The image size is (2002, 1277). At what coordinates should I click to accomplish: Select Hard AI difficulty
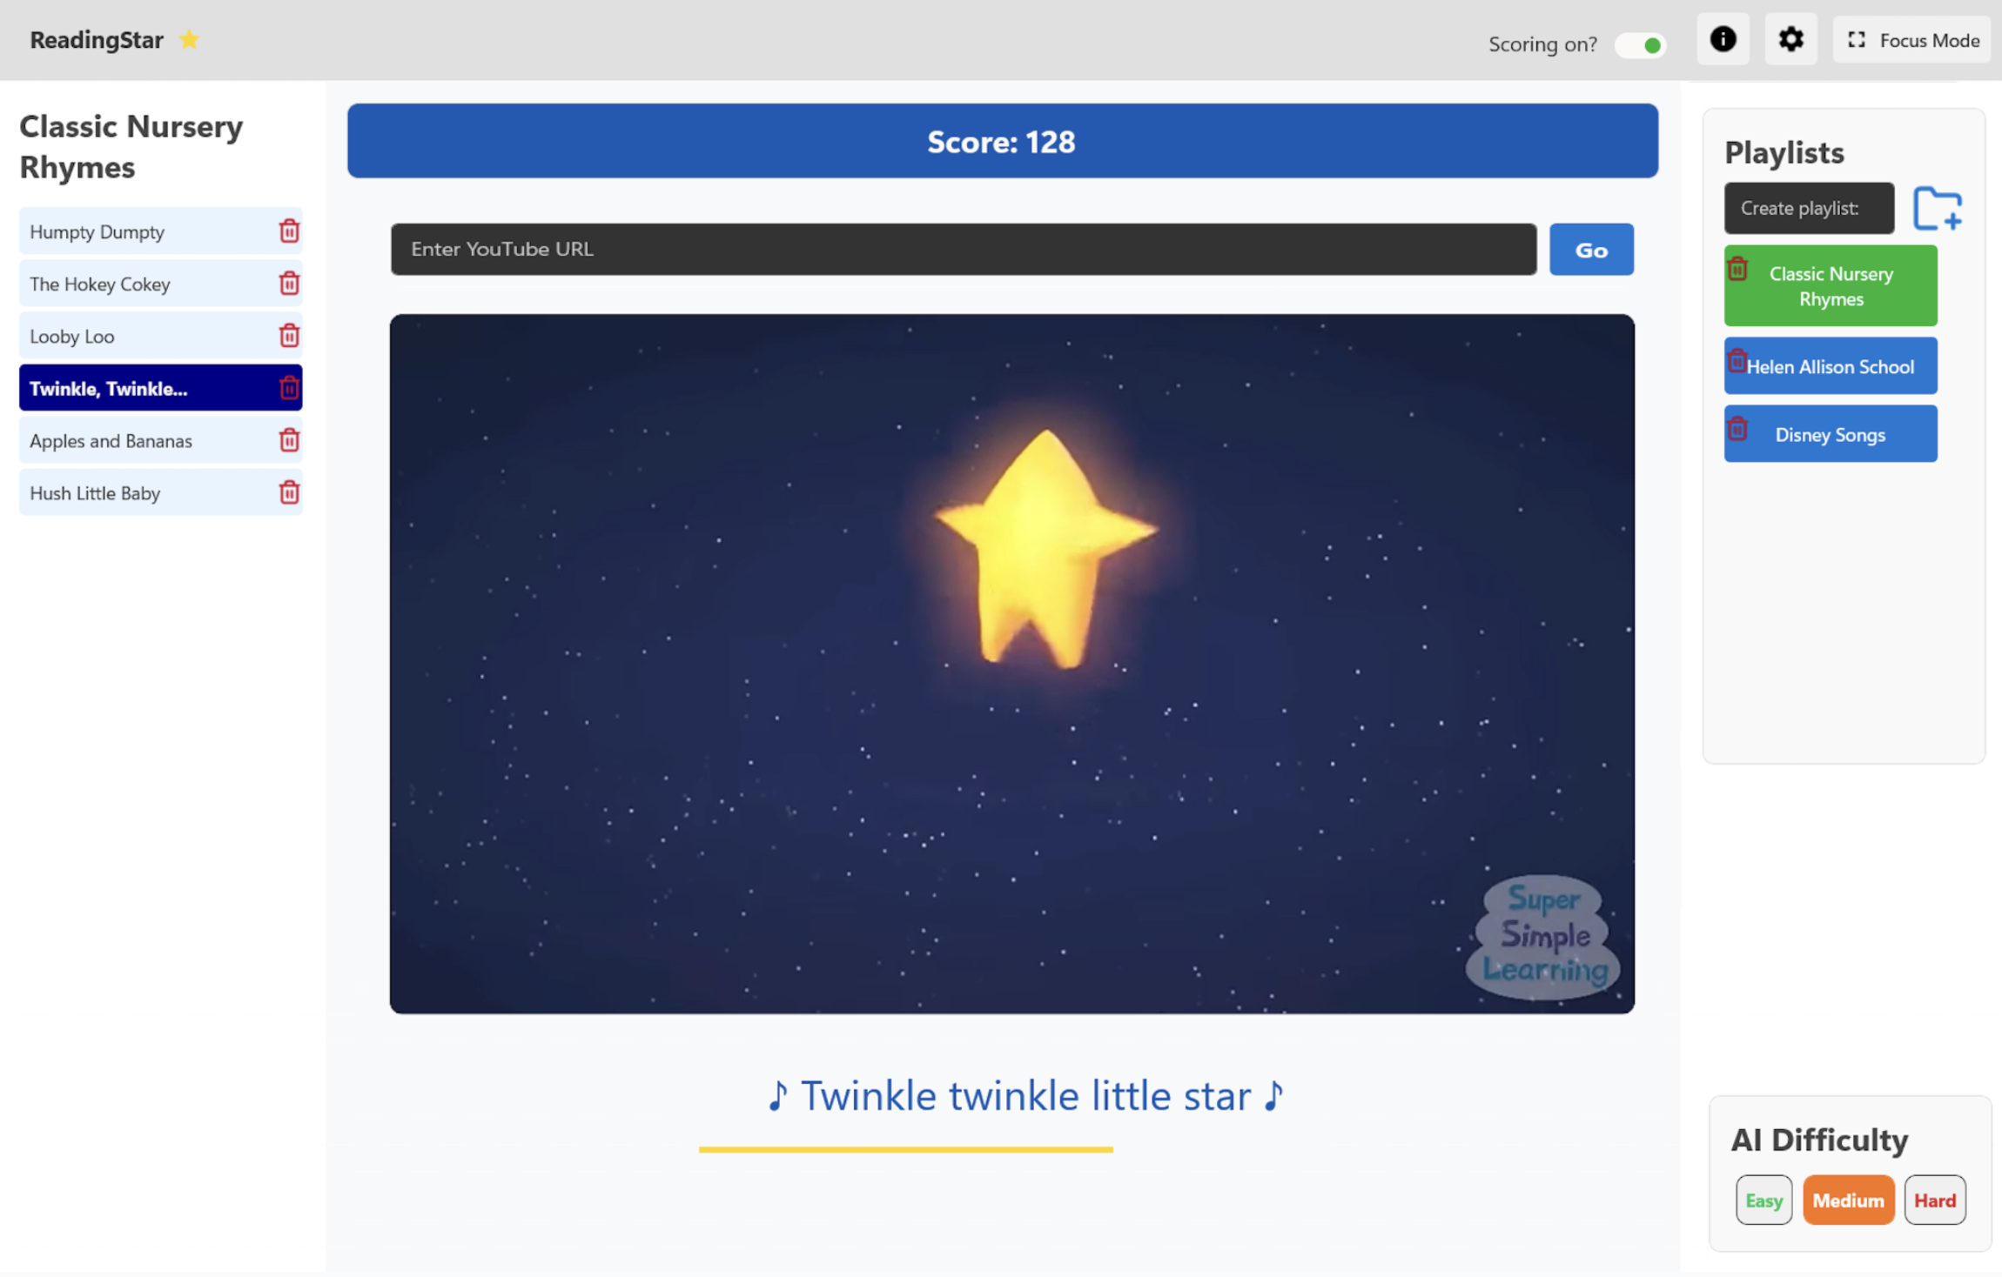pyautogui.click(x=1934, y=1200)
